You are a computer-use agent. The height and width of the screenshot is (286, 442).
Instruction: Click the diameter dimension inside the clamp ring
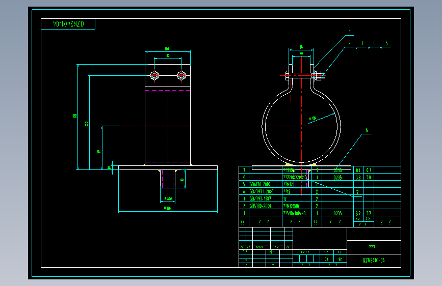tap(313, 119)
